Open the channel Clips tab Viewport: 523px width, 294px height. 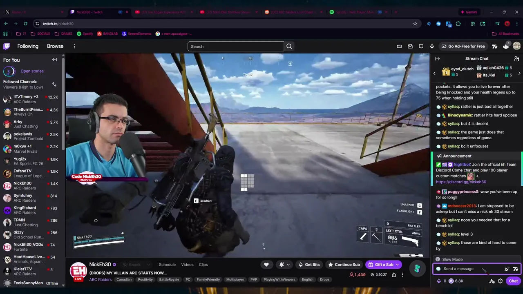203,265
